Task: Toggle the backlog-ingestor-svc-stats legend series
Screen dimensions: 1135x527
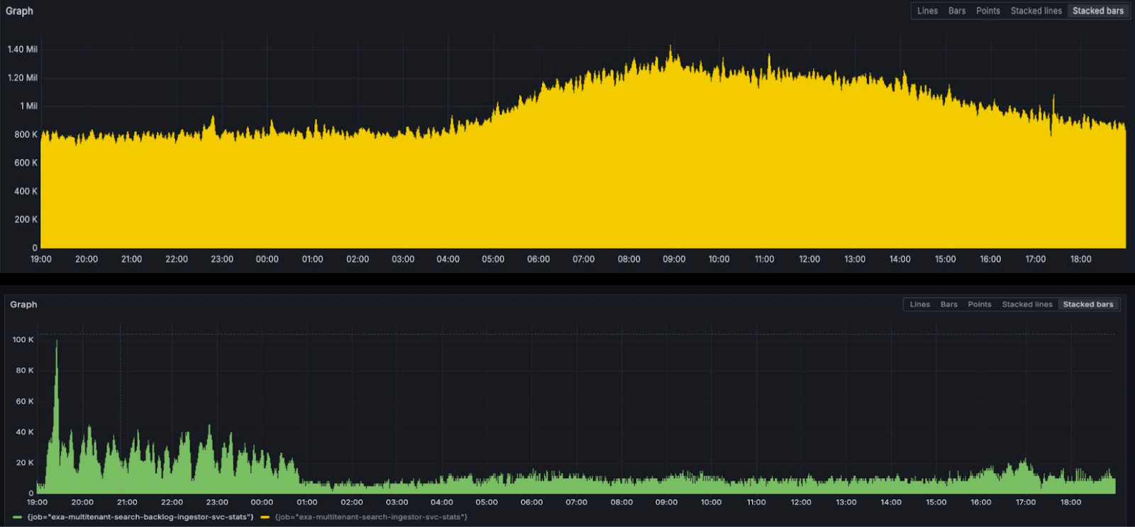Action: (140, 517)
